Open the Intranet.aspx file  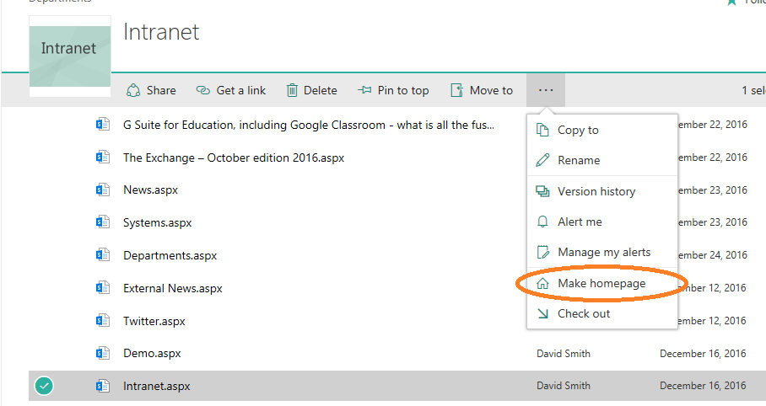tap(156, 386)
